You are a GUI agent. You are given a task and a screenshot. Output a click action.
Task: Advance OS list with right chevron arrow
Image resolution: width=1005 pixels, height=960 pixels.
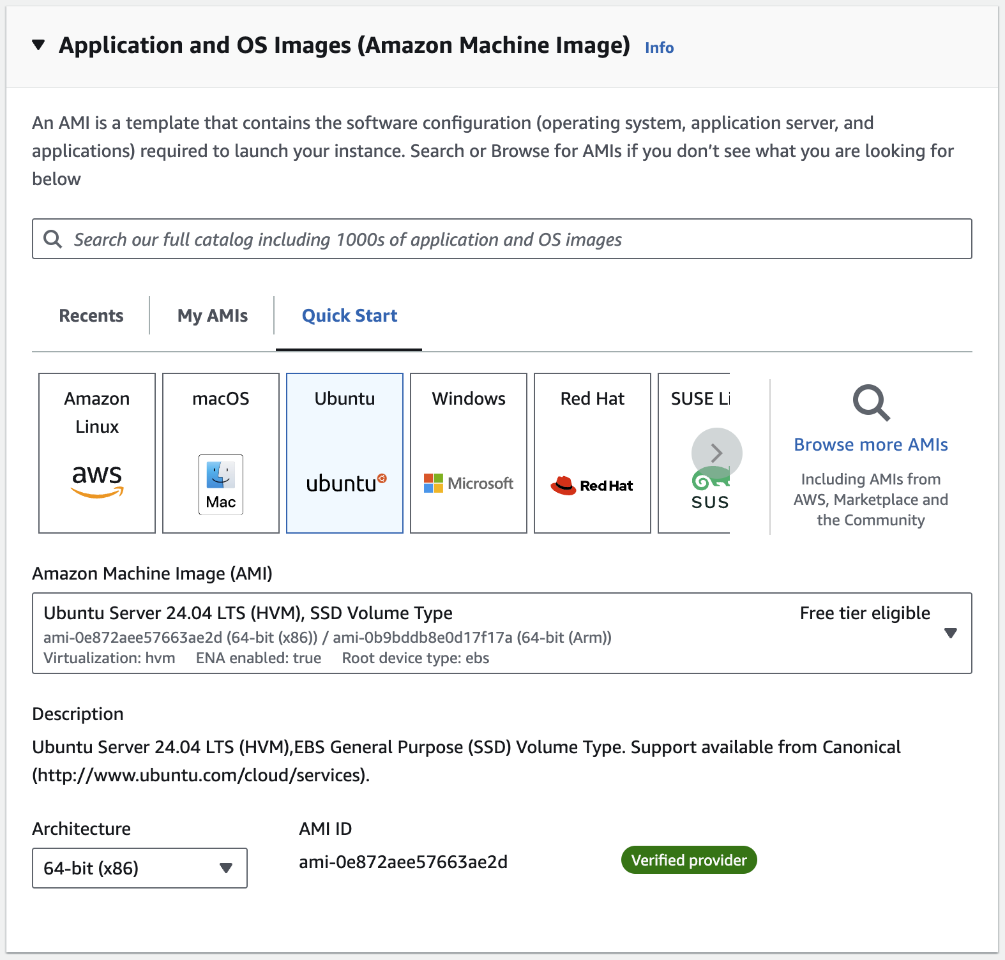point(716,453)
